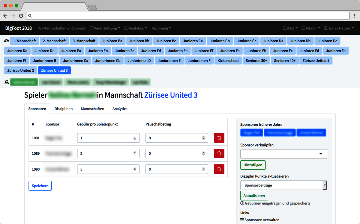Screen dimensions: 360x224
Task: Click the player person icon in player row
Action: pos(7,82)
